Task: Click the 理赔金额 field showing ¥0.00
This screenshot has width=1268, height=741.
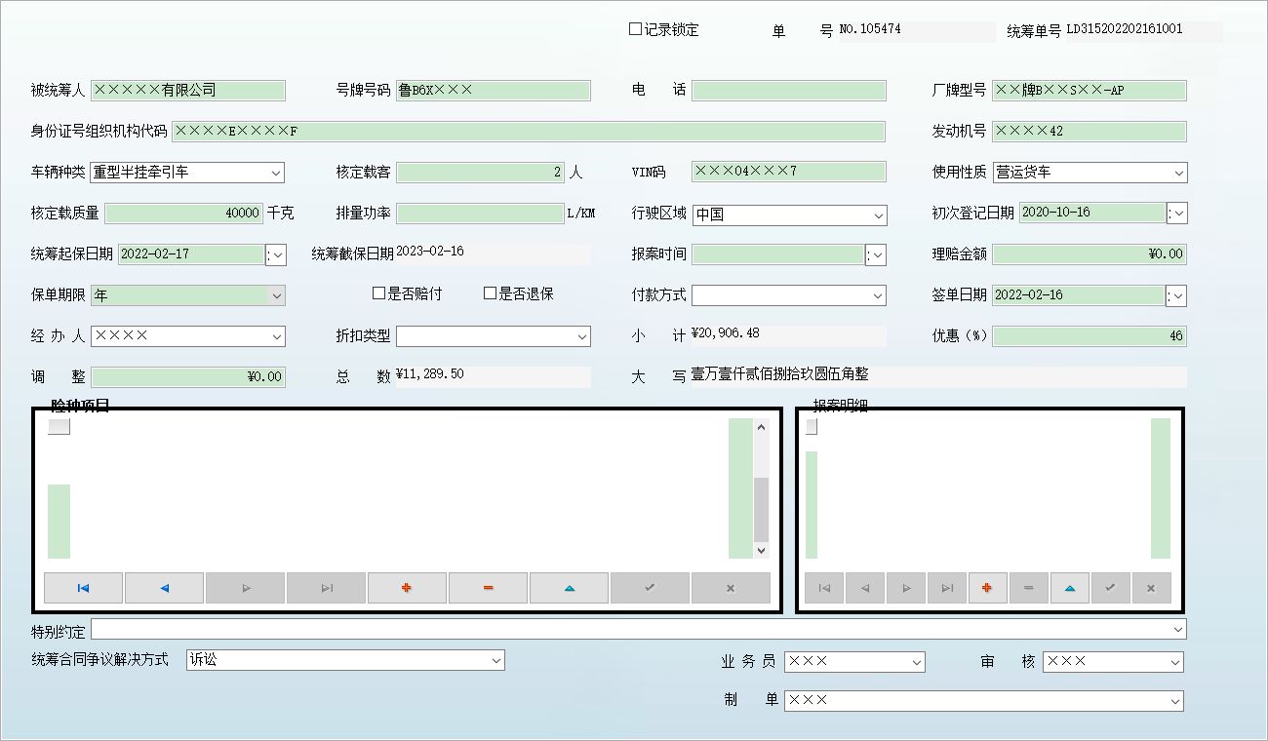Action: 1090,254
